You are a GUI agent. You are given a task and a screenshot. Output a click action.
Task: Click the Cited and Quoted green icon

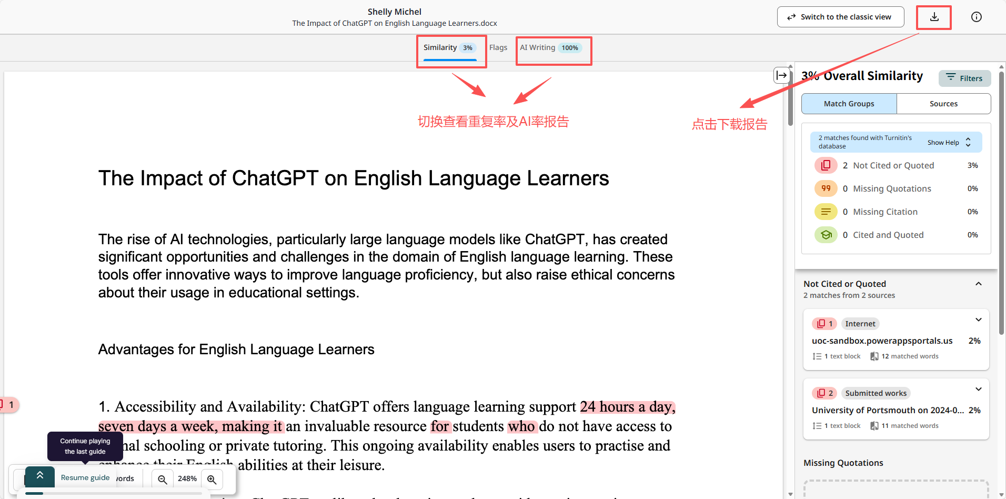click(x=826, y=235)
